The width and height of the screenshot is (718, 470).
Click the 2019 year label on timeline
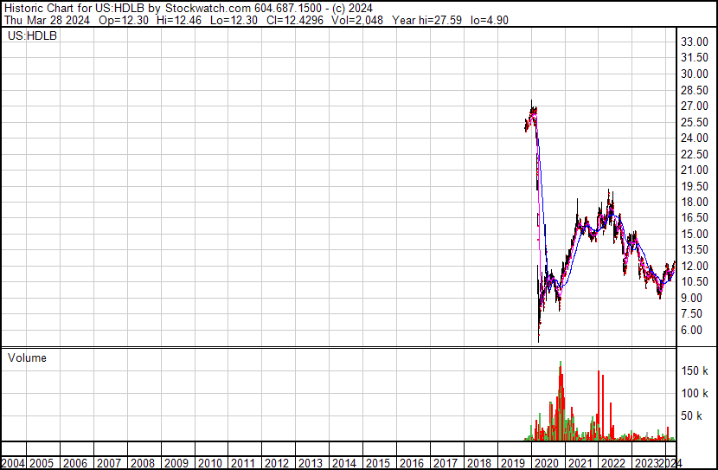(512, 463)
